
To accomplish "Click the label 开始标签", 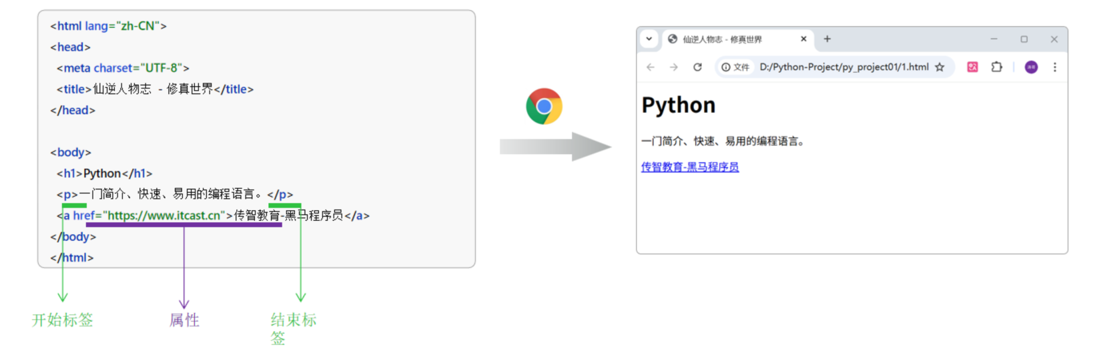I will tap(63, 320).
